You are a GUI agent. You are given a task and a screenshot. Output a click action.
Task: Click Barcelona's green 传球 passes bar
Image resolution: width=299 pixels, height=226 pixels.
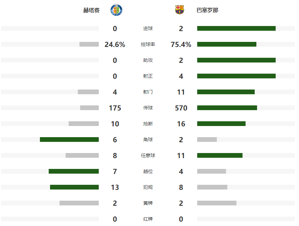coord(227,108)
